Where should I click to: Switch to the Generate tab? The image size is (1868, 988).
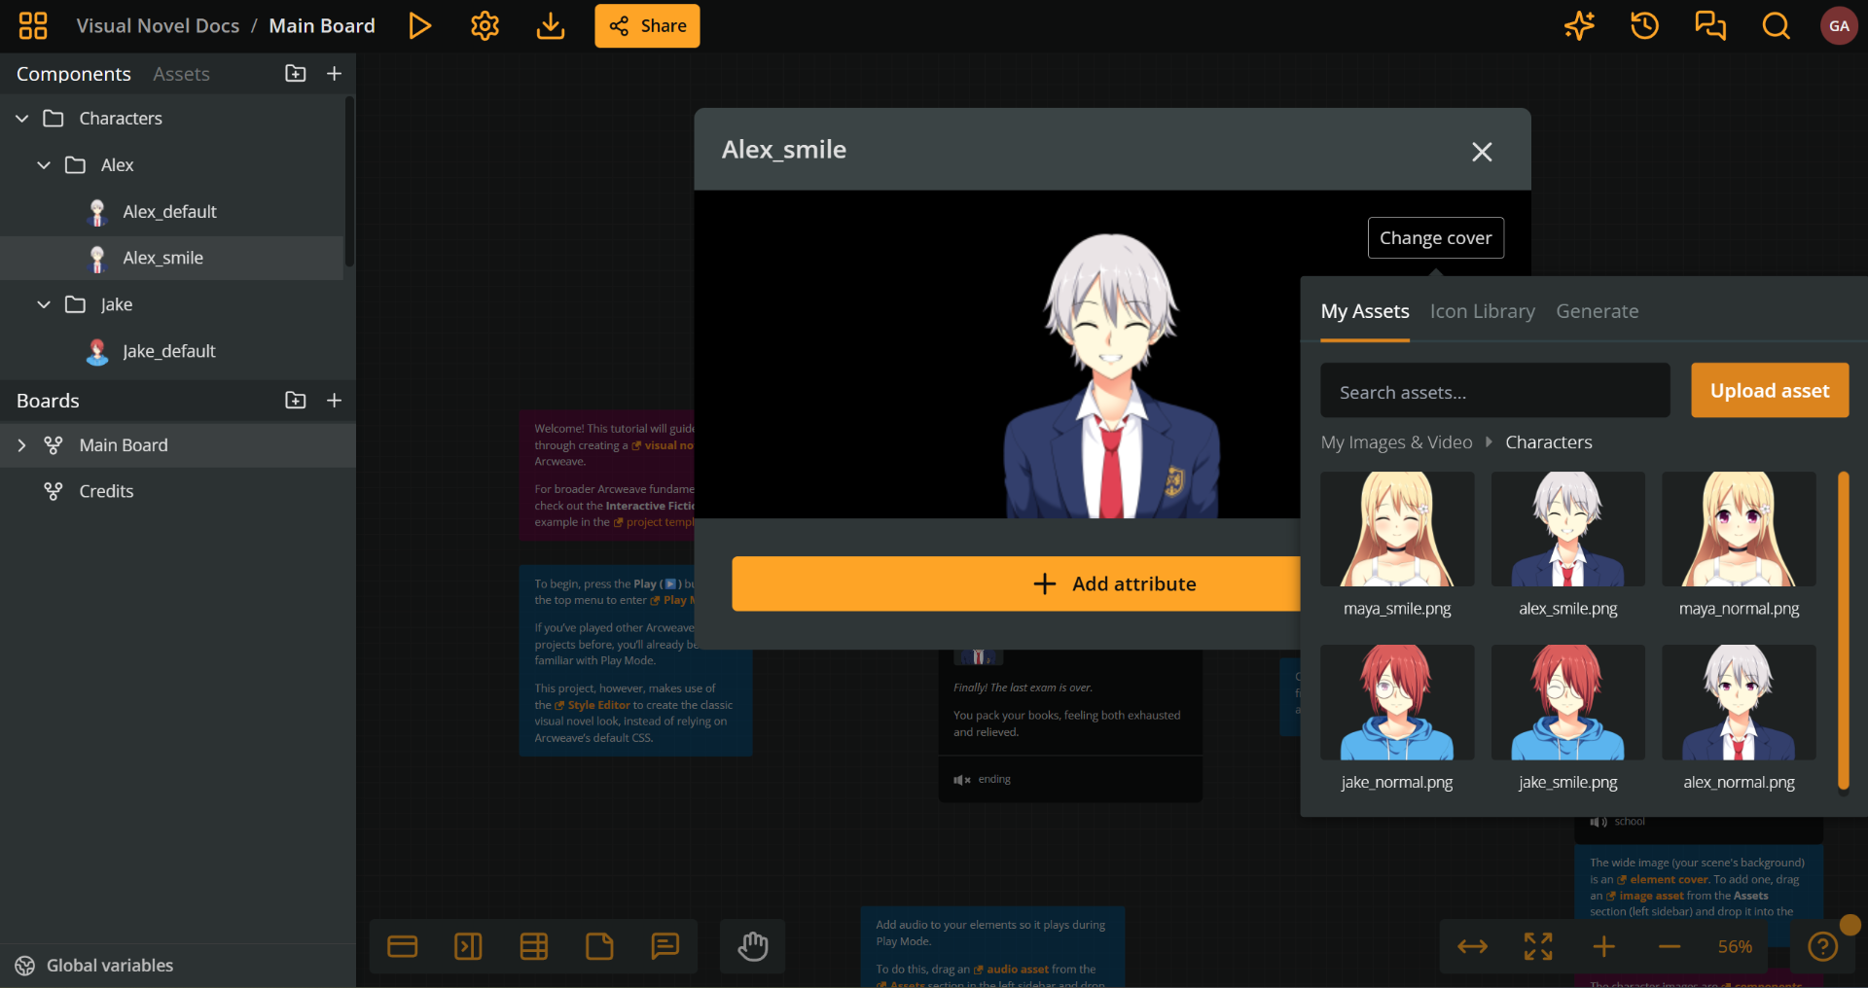(x=1597, y=311)
